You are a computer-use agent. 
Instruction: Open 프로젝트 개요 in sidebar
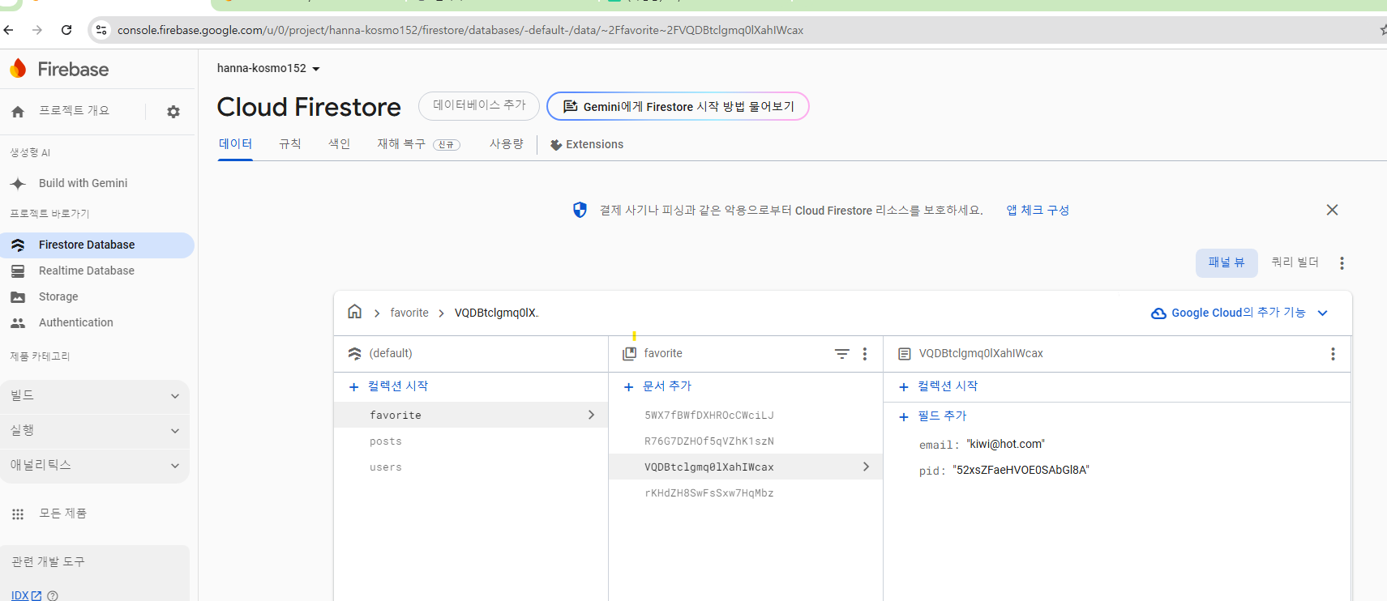(74, 111)
